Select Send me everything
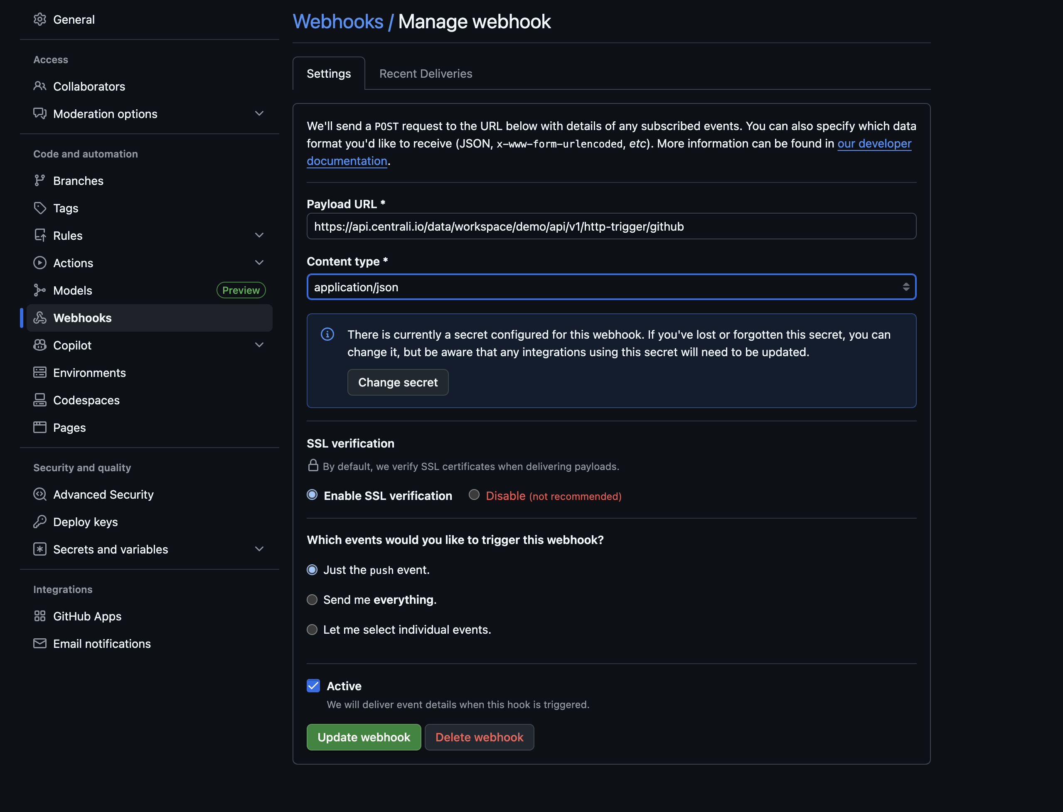The width and height of the screenshot is (1063, 812). point(312,599)
